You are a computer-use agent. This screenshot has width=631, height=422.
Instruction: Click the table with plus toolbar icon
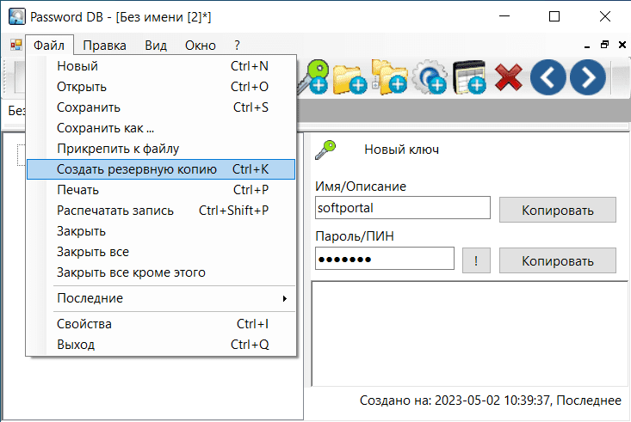[469, 78]
